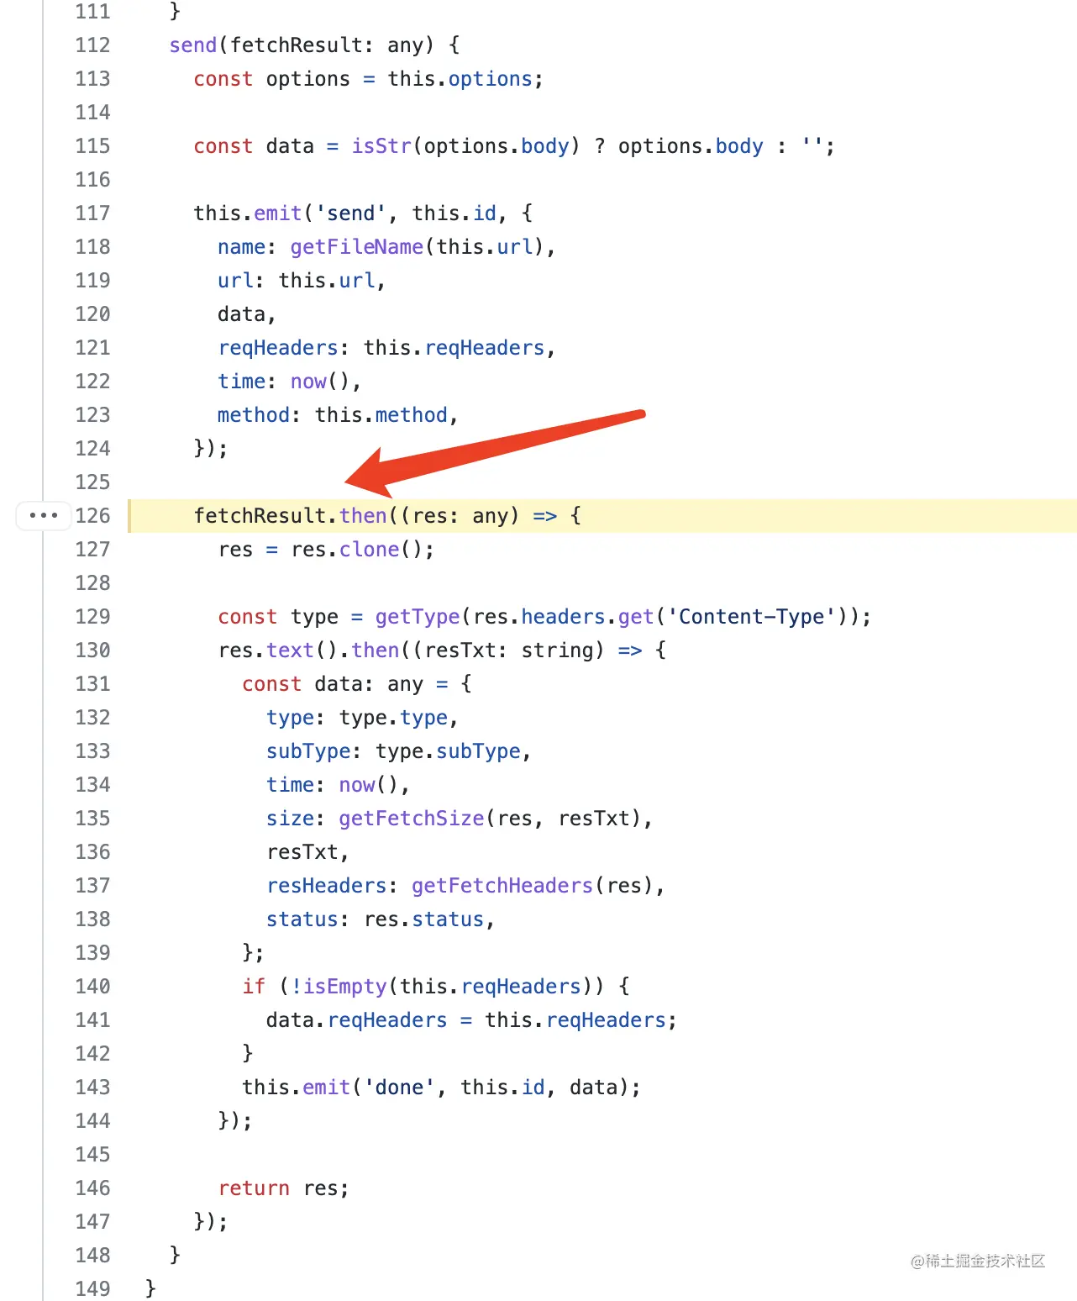The image size is (1077, 1301).
Task: Click 'now' call on line 134
Action: point(357,784)
